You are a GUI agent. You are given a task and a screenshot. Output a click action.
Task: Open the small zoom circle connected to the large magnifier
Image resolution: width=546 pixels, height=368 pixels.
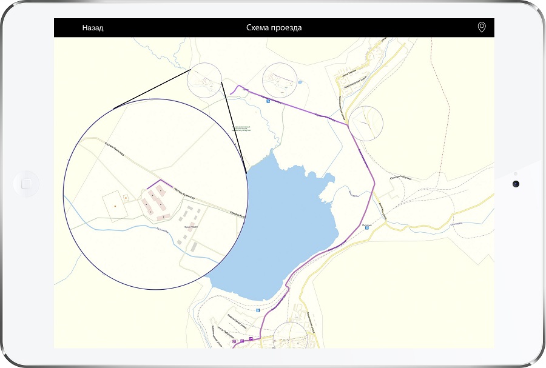[x=205, y=81]
